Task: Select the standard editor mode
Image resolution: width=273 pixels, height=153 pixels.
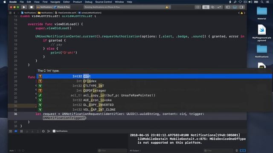Action: (x=206, y=7)
